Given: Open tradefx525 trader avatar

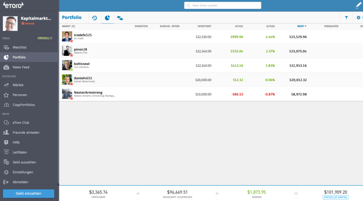Looking at the screenshot, I should tap(67, 36).
